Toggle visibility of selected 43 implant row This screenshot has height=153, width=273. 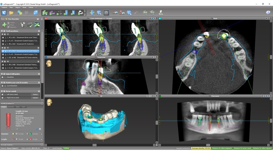(x=3, y=51)
